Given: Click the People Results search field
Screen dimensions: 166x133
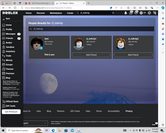Looking at the screenshot, I should point(91,29).
